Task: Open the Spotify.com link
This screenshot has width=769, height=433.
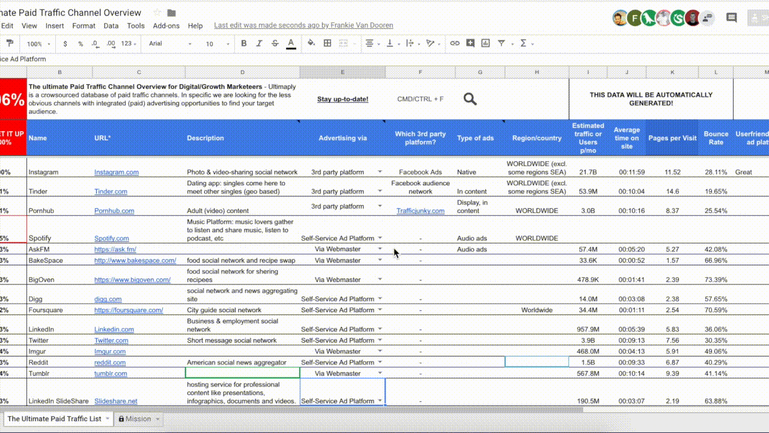Action: click(x=112, y=238)
